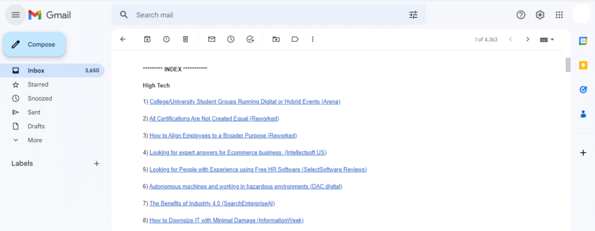Open input tools keyboard dropdown

(x=547, y=39)
